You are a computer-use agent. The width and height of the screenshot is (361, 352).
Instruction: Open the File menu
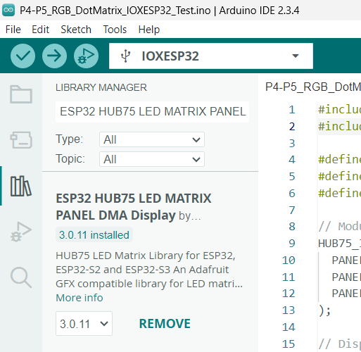pyautogui.click(x=13, y=30)
